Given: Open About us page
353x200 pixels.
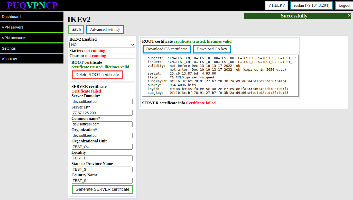Looking at the screenshot, I should point(32,59).
